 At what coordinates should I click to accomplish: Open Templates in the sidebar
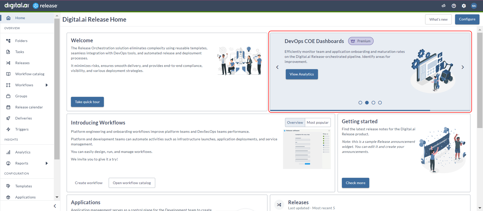[27, 186]
